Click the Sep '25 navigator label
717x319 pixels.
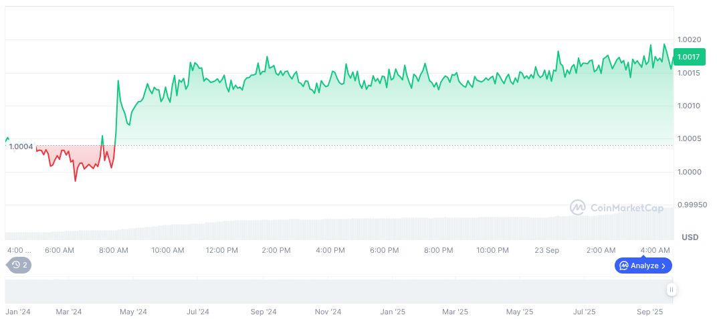pyautogui.click(x=649, y=312)
